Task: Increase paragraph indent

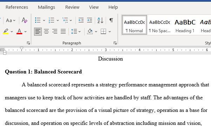Action: 90,20
